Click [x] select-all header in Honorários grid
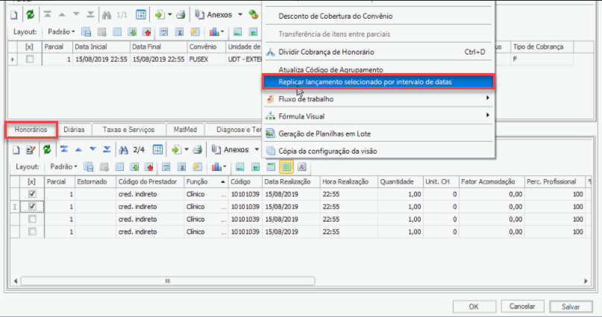This screenshot has width=602, height=317. coord(32,182)
